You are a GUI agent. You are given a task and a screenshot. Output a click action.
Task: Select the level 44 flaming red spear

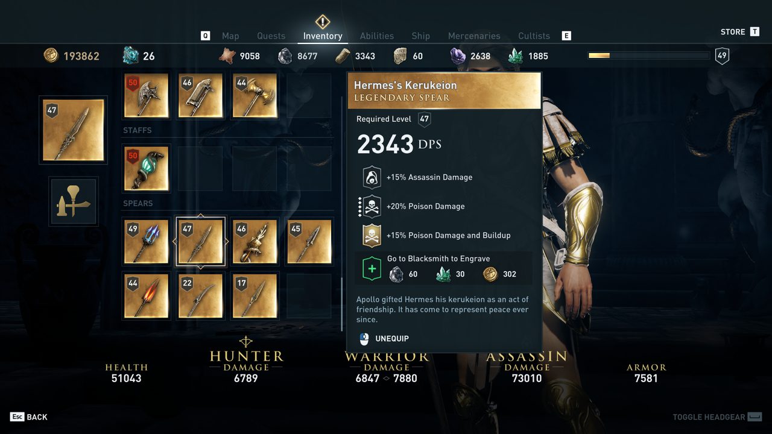tap(147, 296)
